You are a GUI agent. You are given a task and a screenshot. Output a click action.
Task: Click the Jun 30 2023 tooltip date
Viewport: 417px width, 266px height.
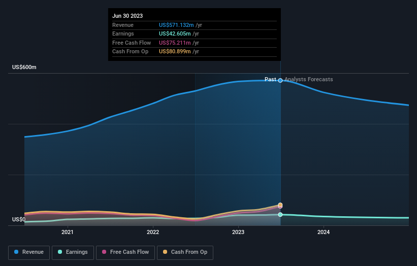(x=127, y=16)
